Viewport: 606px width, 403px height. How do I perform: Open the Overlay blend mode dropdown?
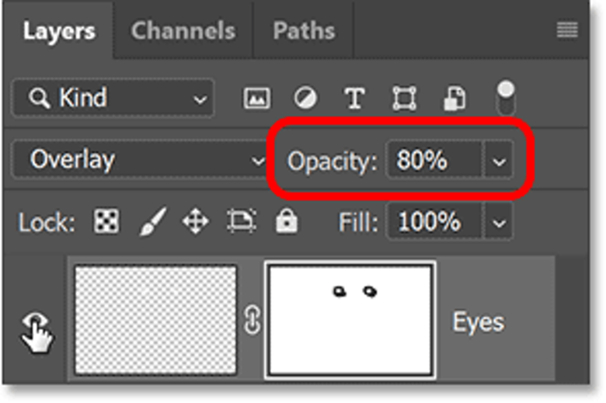(140, 160)
